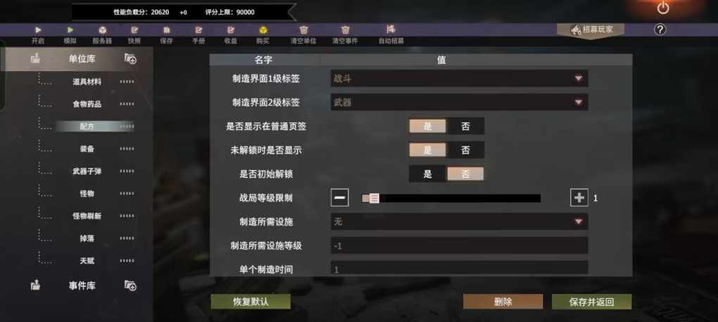The height and width of the screenshot is (322, 718).
Task: Open the help question mark icon
Action: point(660,30)
